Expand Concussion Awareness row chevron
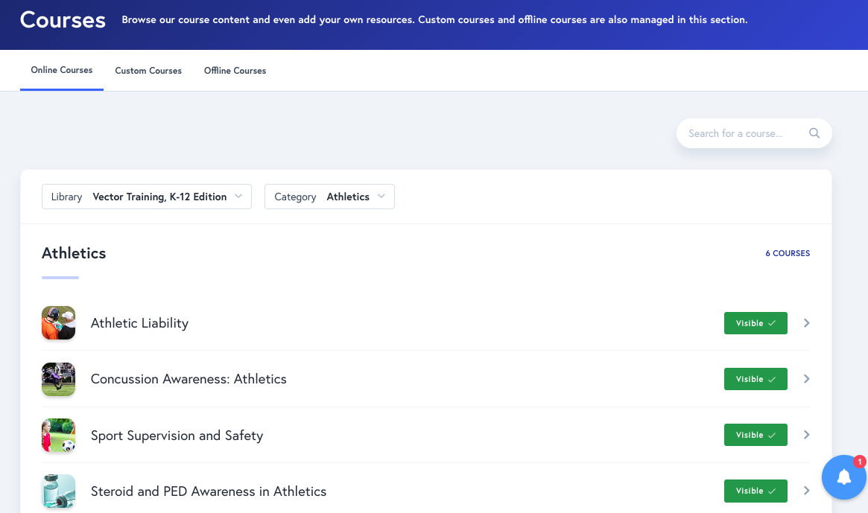The width and height of the screenshot is (868, 513). pos(806,379)
